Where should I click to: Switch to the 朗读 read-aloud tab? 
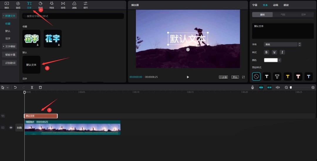286,5
